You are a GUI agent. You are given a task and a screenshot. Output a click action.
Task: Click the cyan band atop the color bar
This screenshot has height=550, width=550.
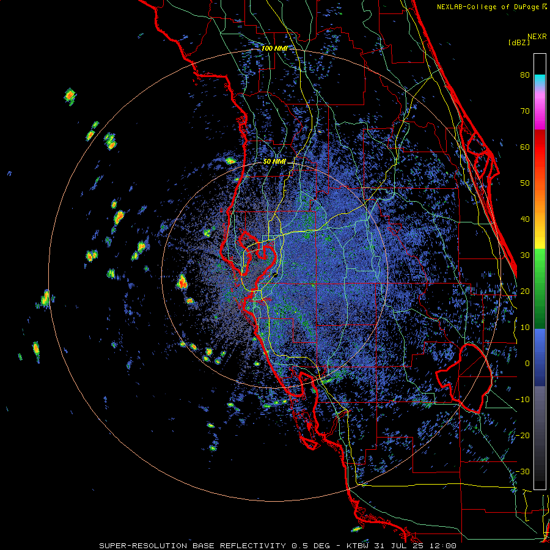[540, 81]
